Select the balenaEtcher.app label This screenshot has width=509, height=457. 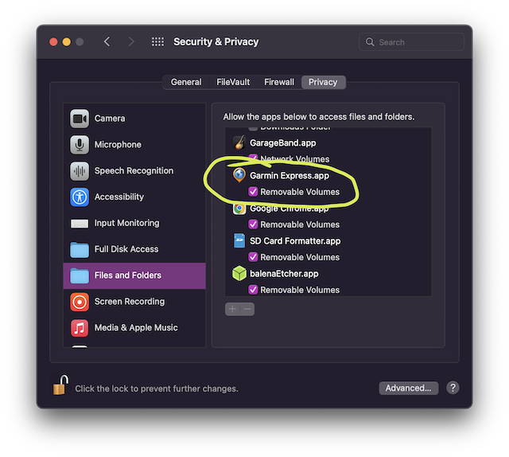pos(284,274)
